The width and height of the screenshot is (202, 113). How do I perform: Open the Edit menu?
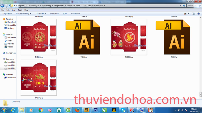click(x=8, y=10)
